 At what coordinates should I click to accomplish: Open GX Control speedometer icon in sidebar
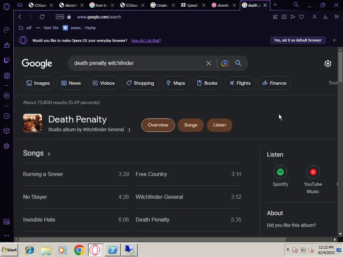[7, 30]
